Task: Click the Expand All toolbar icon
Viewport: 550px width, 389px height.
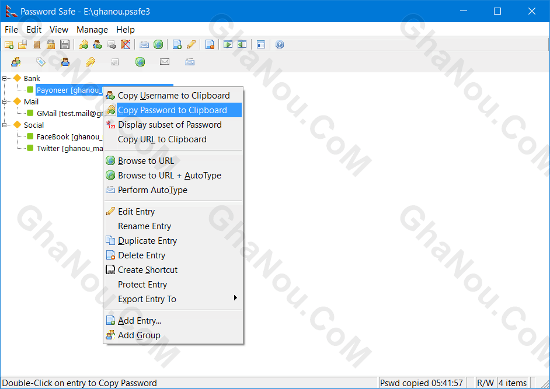Action: pos(228,44)
